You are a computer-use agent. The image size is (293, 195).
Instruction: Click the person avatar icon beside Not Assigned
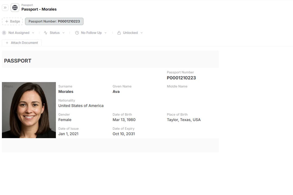pyautogui.click(x=4, y=33)
